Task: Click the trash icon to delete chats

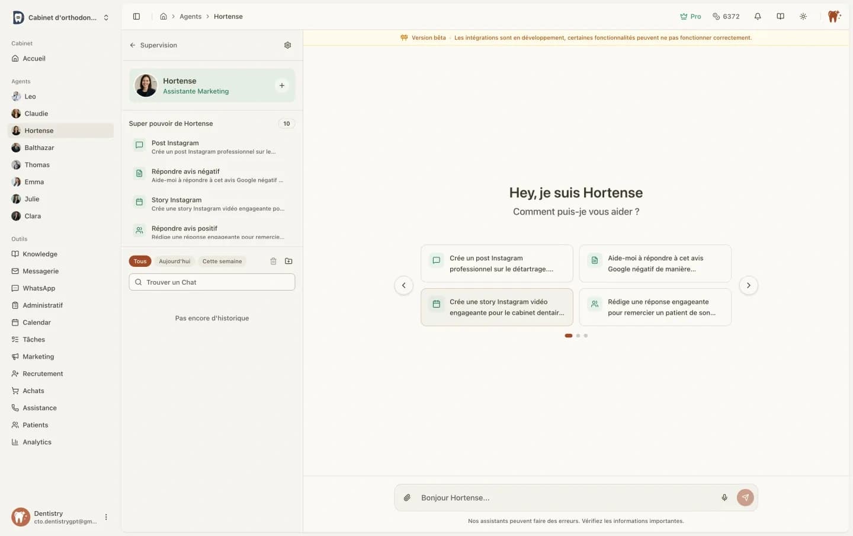Action: 273,261
